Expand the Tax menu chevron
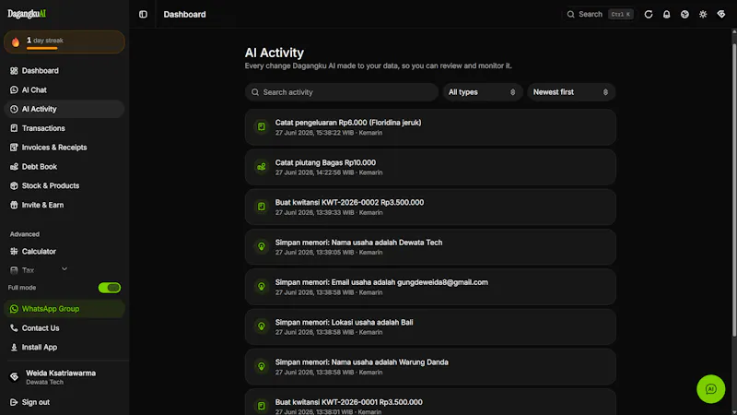Image resolution: width=737 pixels, height=415 pixels. [x=64, y=269]
